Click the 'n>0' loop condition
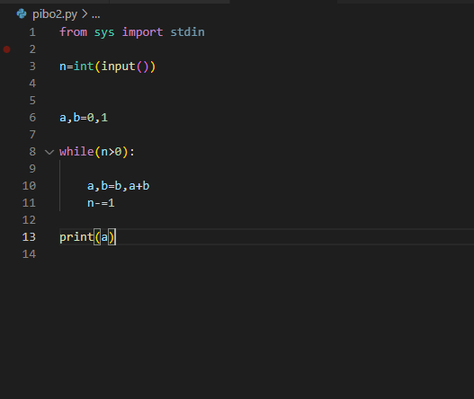The width and height of the screenshot is (474, 399). (x=112, y=152)
